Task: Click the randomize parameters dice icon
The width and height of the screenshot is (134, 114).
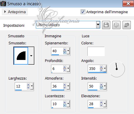Action: click(116, 25)
